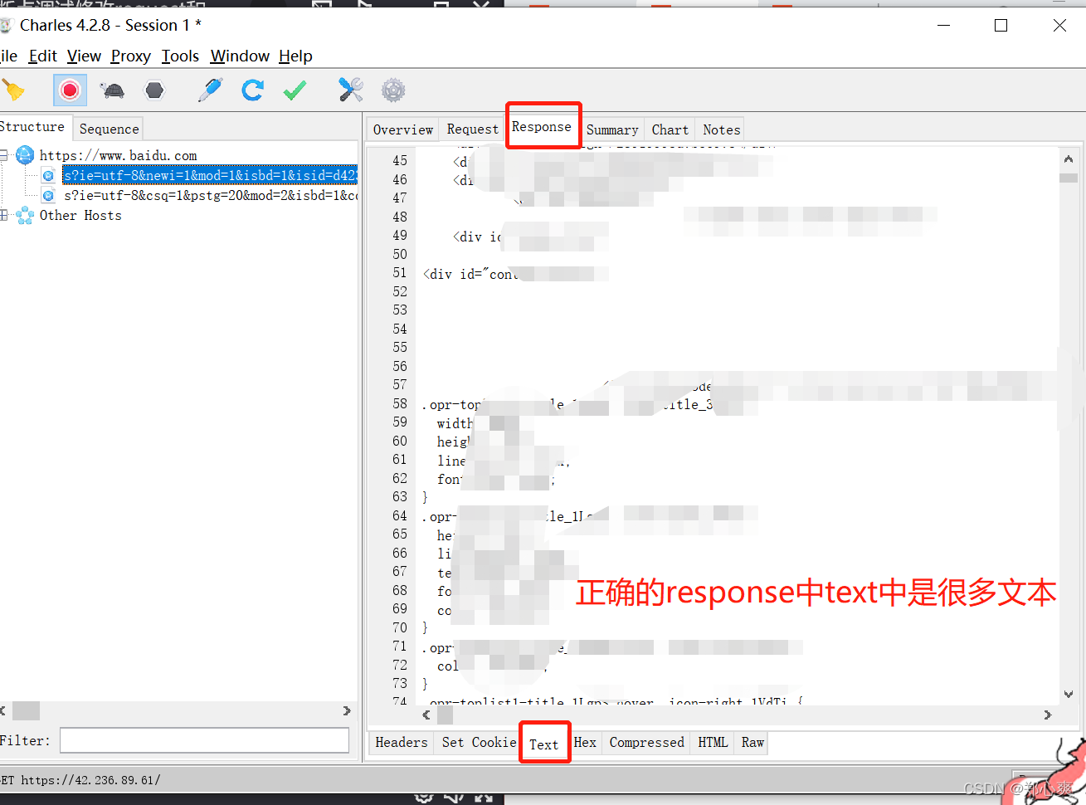Switch to Headers bottom tab

(x=402, y=742)
